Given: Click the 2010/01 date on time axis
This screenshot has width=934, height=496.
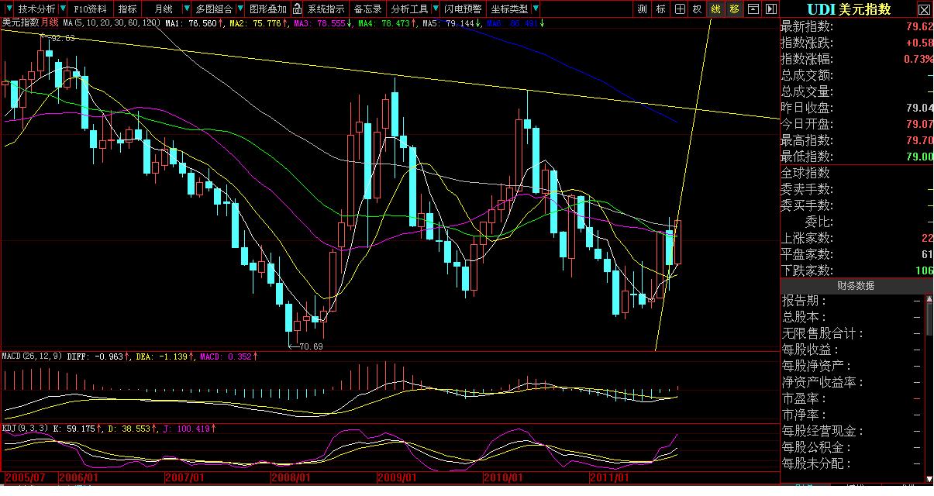Looking at the screenshot, I should [x=504, y=478].
